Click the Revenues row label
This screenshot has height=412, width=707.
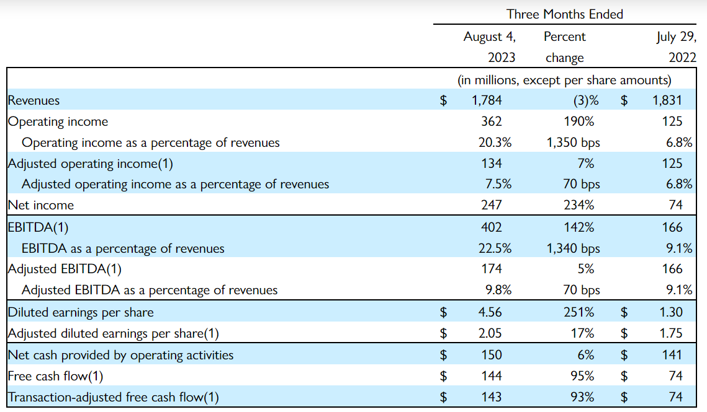pos(34,100)
